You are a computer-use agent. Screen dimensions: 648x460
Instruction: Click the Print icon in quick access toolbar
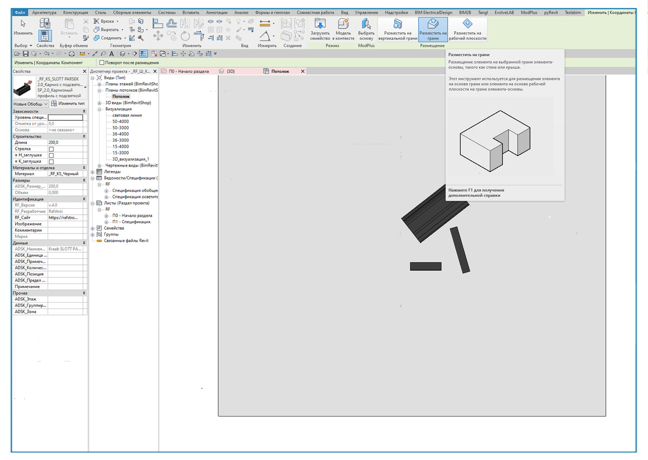click(x=71, y=54)
